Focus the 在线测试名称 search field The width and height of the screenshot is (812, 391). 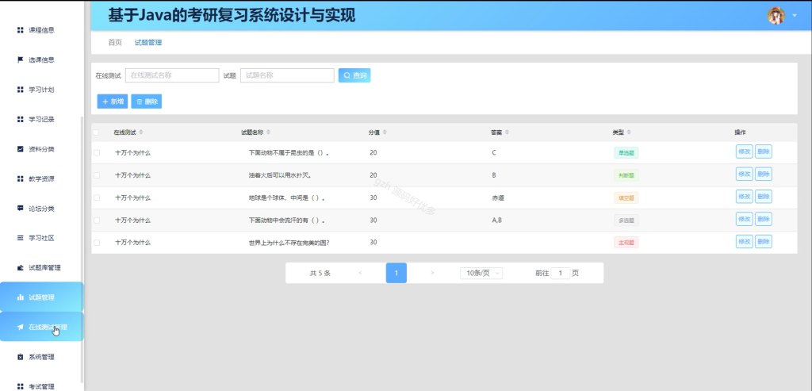pyautogui.click(x=172, y=75)
